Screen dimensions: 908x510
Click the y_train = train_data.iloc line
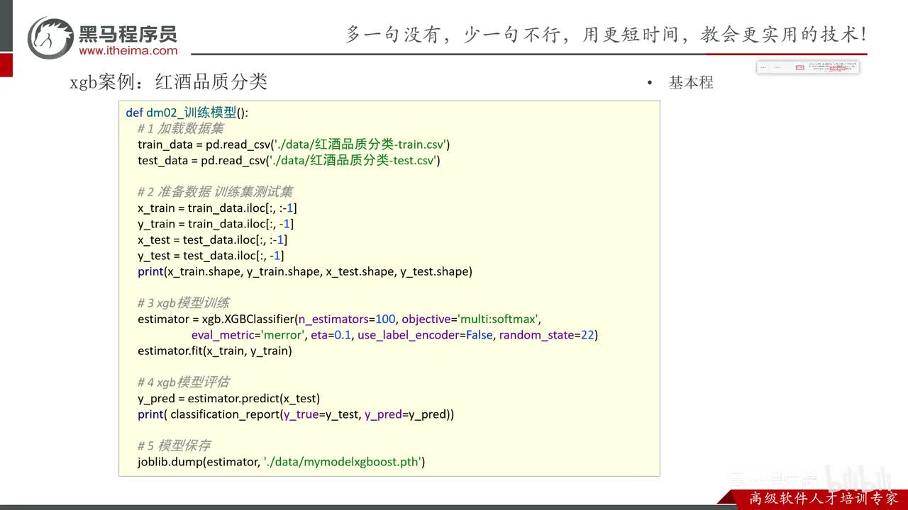(x=216, y=224)
